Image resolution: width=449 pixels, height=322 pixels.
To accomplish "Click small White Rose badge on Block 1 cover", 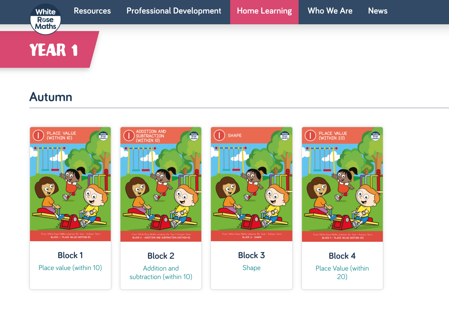I will click(103, 136).
